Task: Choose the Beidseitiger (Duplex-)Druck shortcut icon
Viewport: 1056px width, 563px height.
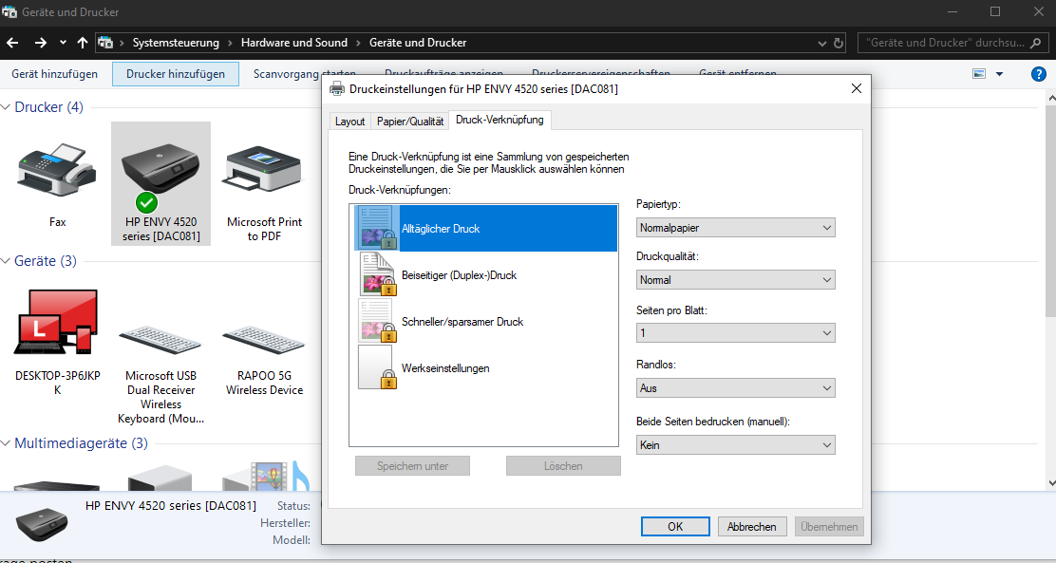Action: (x=376, y=274)
